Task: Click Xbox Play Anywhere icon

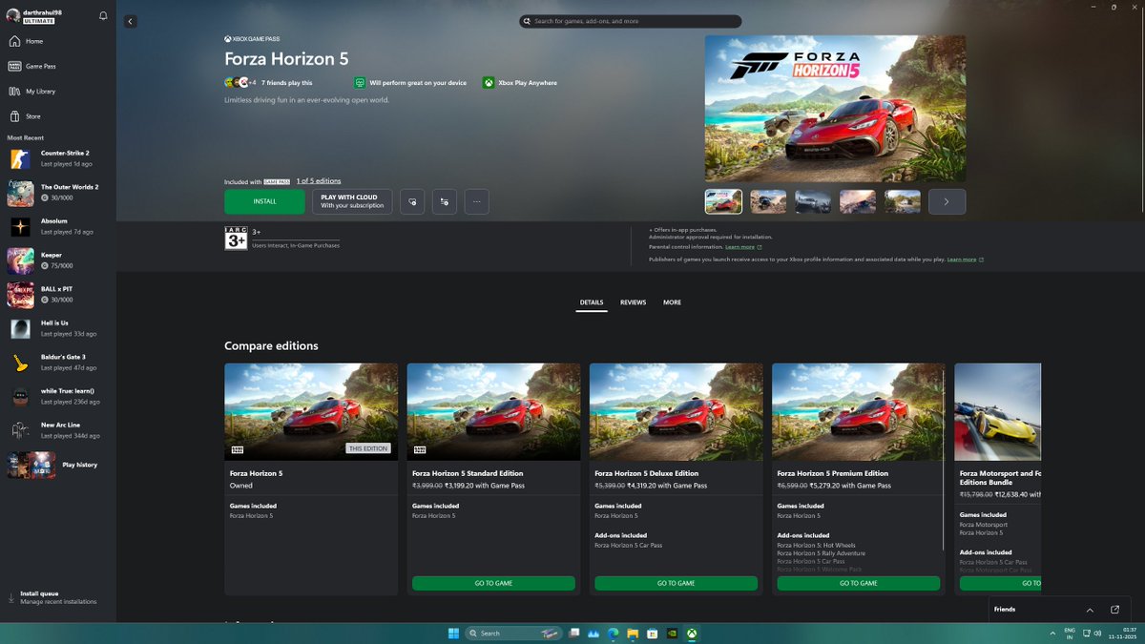Action: (x=488, y=83)
